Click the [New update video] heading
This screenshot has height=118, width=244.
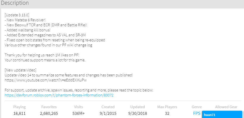pyautogui.click(x=20, y=70)
